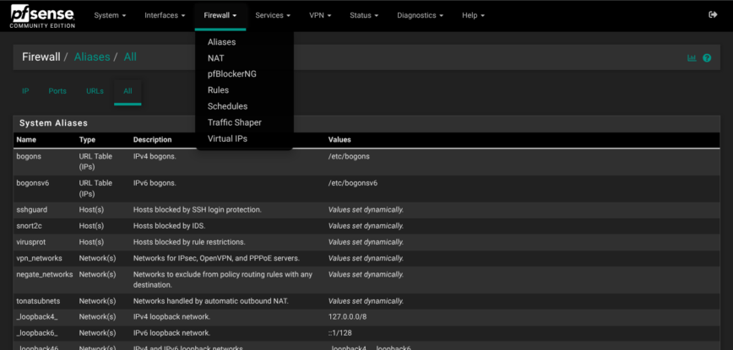This screenshot has width=733, height=350.
Task: Click 'Values set dynamically.' in tonatsubnets row
Action: tap(366, 301)
